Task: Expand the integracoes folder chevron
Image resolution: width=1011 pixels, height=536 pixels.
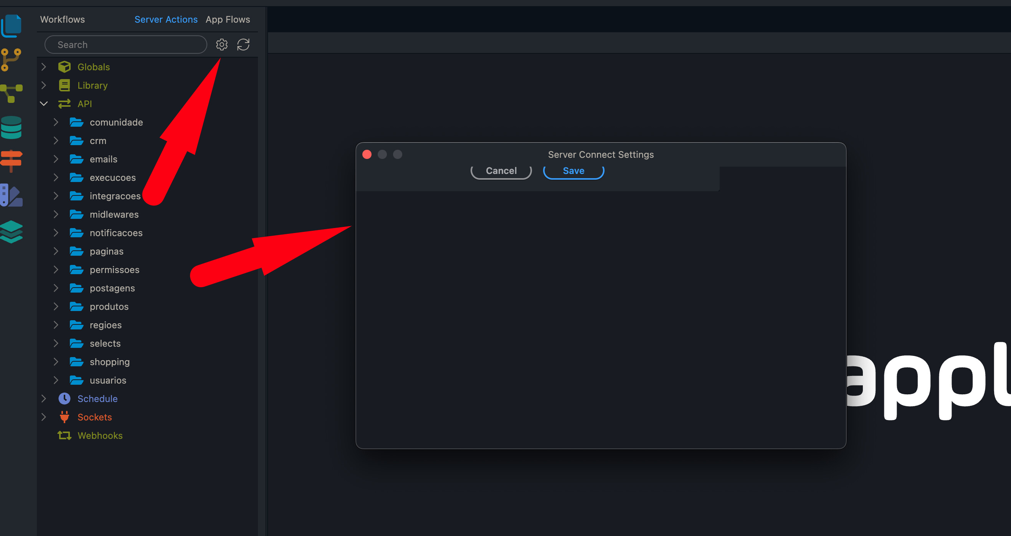Action: pyautogui.click(x=56, y=196)
